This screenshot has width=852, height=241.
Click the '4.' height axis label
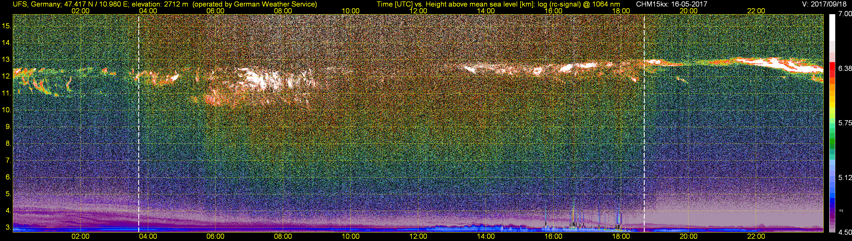tap(8, 211)
